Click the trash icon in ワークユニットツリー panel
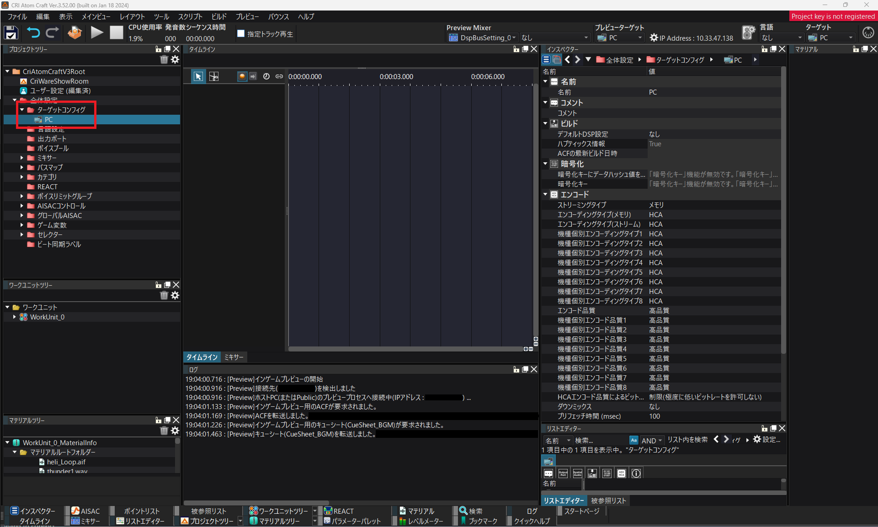The width and height of the screenshot is (878, 527). 164,295
